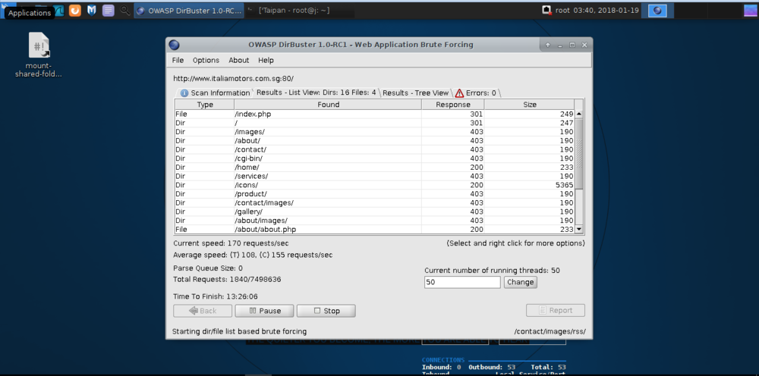Click the Total Requests 1840/7498636 text

pyautogui.click(x=227, y=279)
